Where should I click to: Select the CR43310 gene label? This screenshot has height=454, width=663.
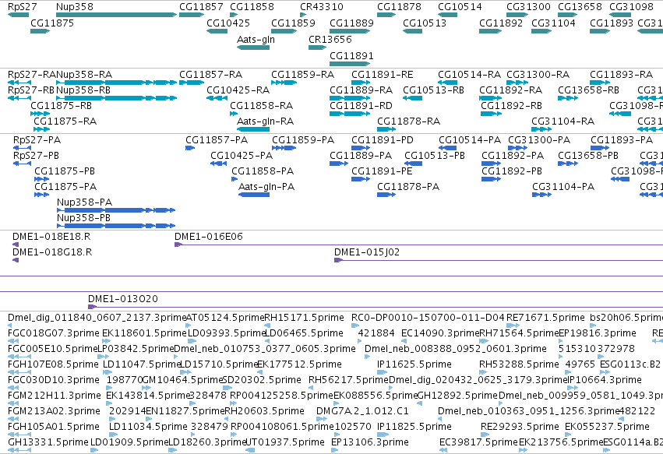pyautogui.click(x=322, y=7)
